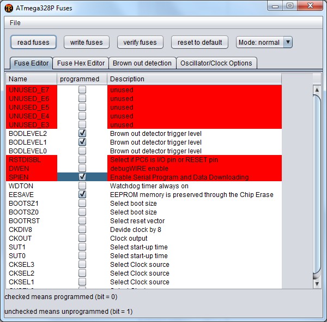
Task: Click 'verify fuses' button
Action: coord(140,42)
